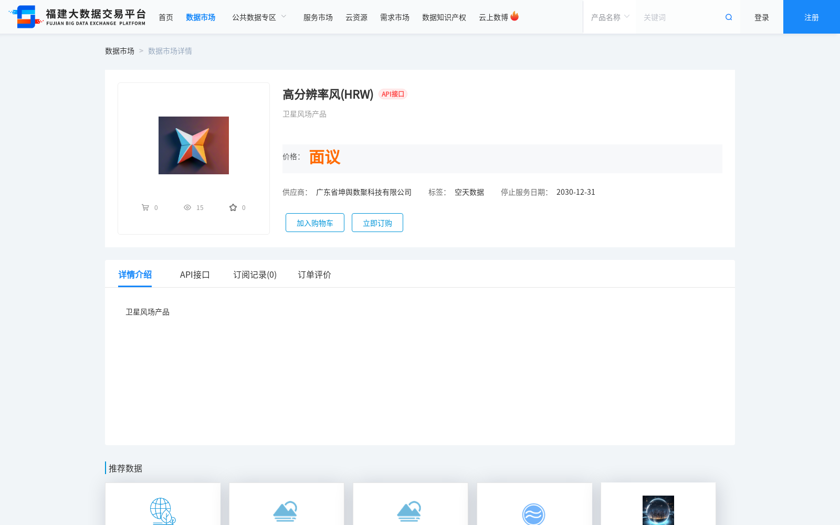The height and width of the screenshot is (525, 840).
Task: Open recommended card with planet photo
Action: click(x=658, y=504)
